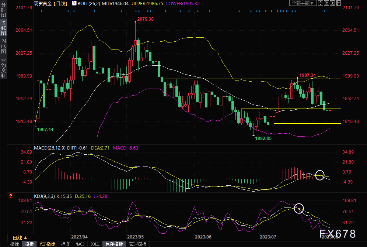Screen dimensions: 367x247
Task: Click the circle marker on MACD panel
Action: click(x=320, y=175)
